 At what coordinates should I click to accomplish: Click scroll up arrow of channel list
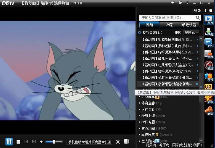201,39
